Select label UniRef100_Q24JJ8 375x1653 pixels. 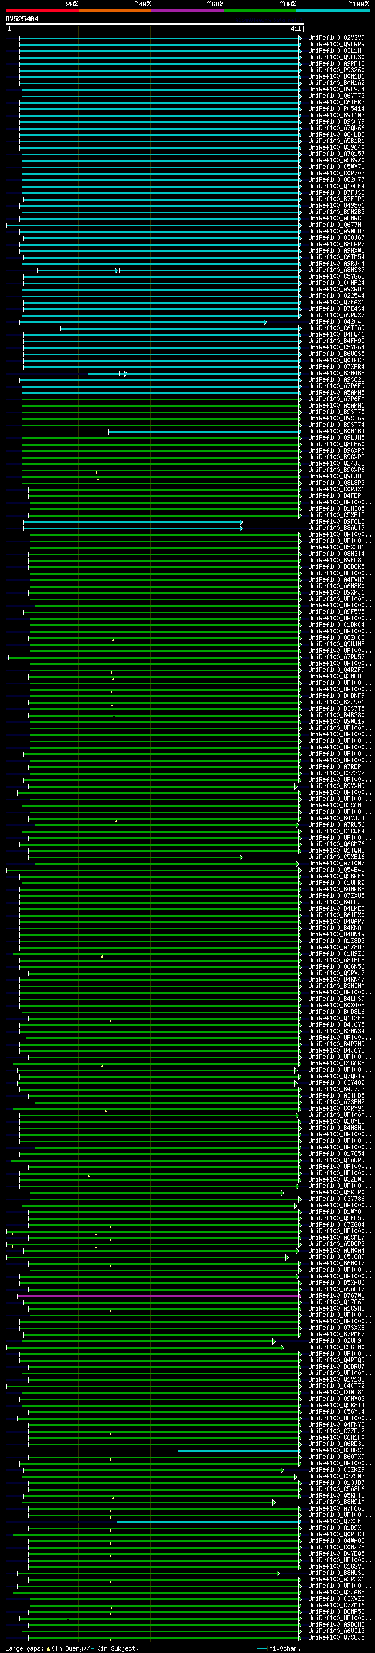pyautogui.click(x=336, y=463)
